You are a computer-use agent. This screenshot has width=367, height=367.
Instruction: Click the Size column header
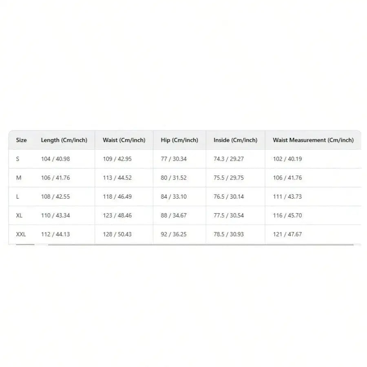(21, 140)
